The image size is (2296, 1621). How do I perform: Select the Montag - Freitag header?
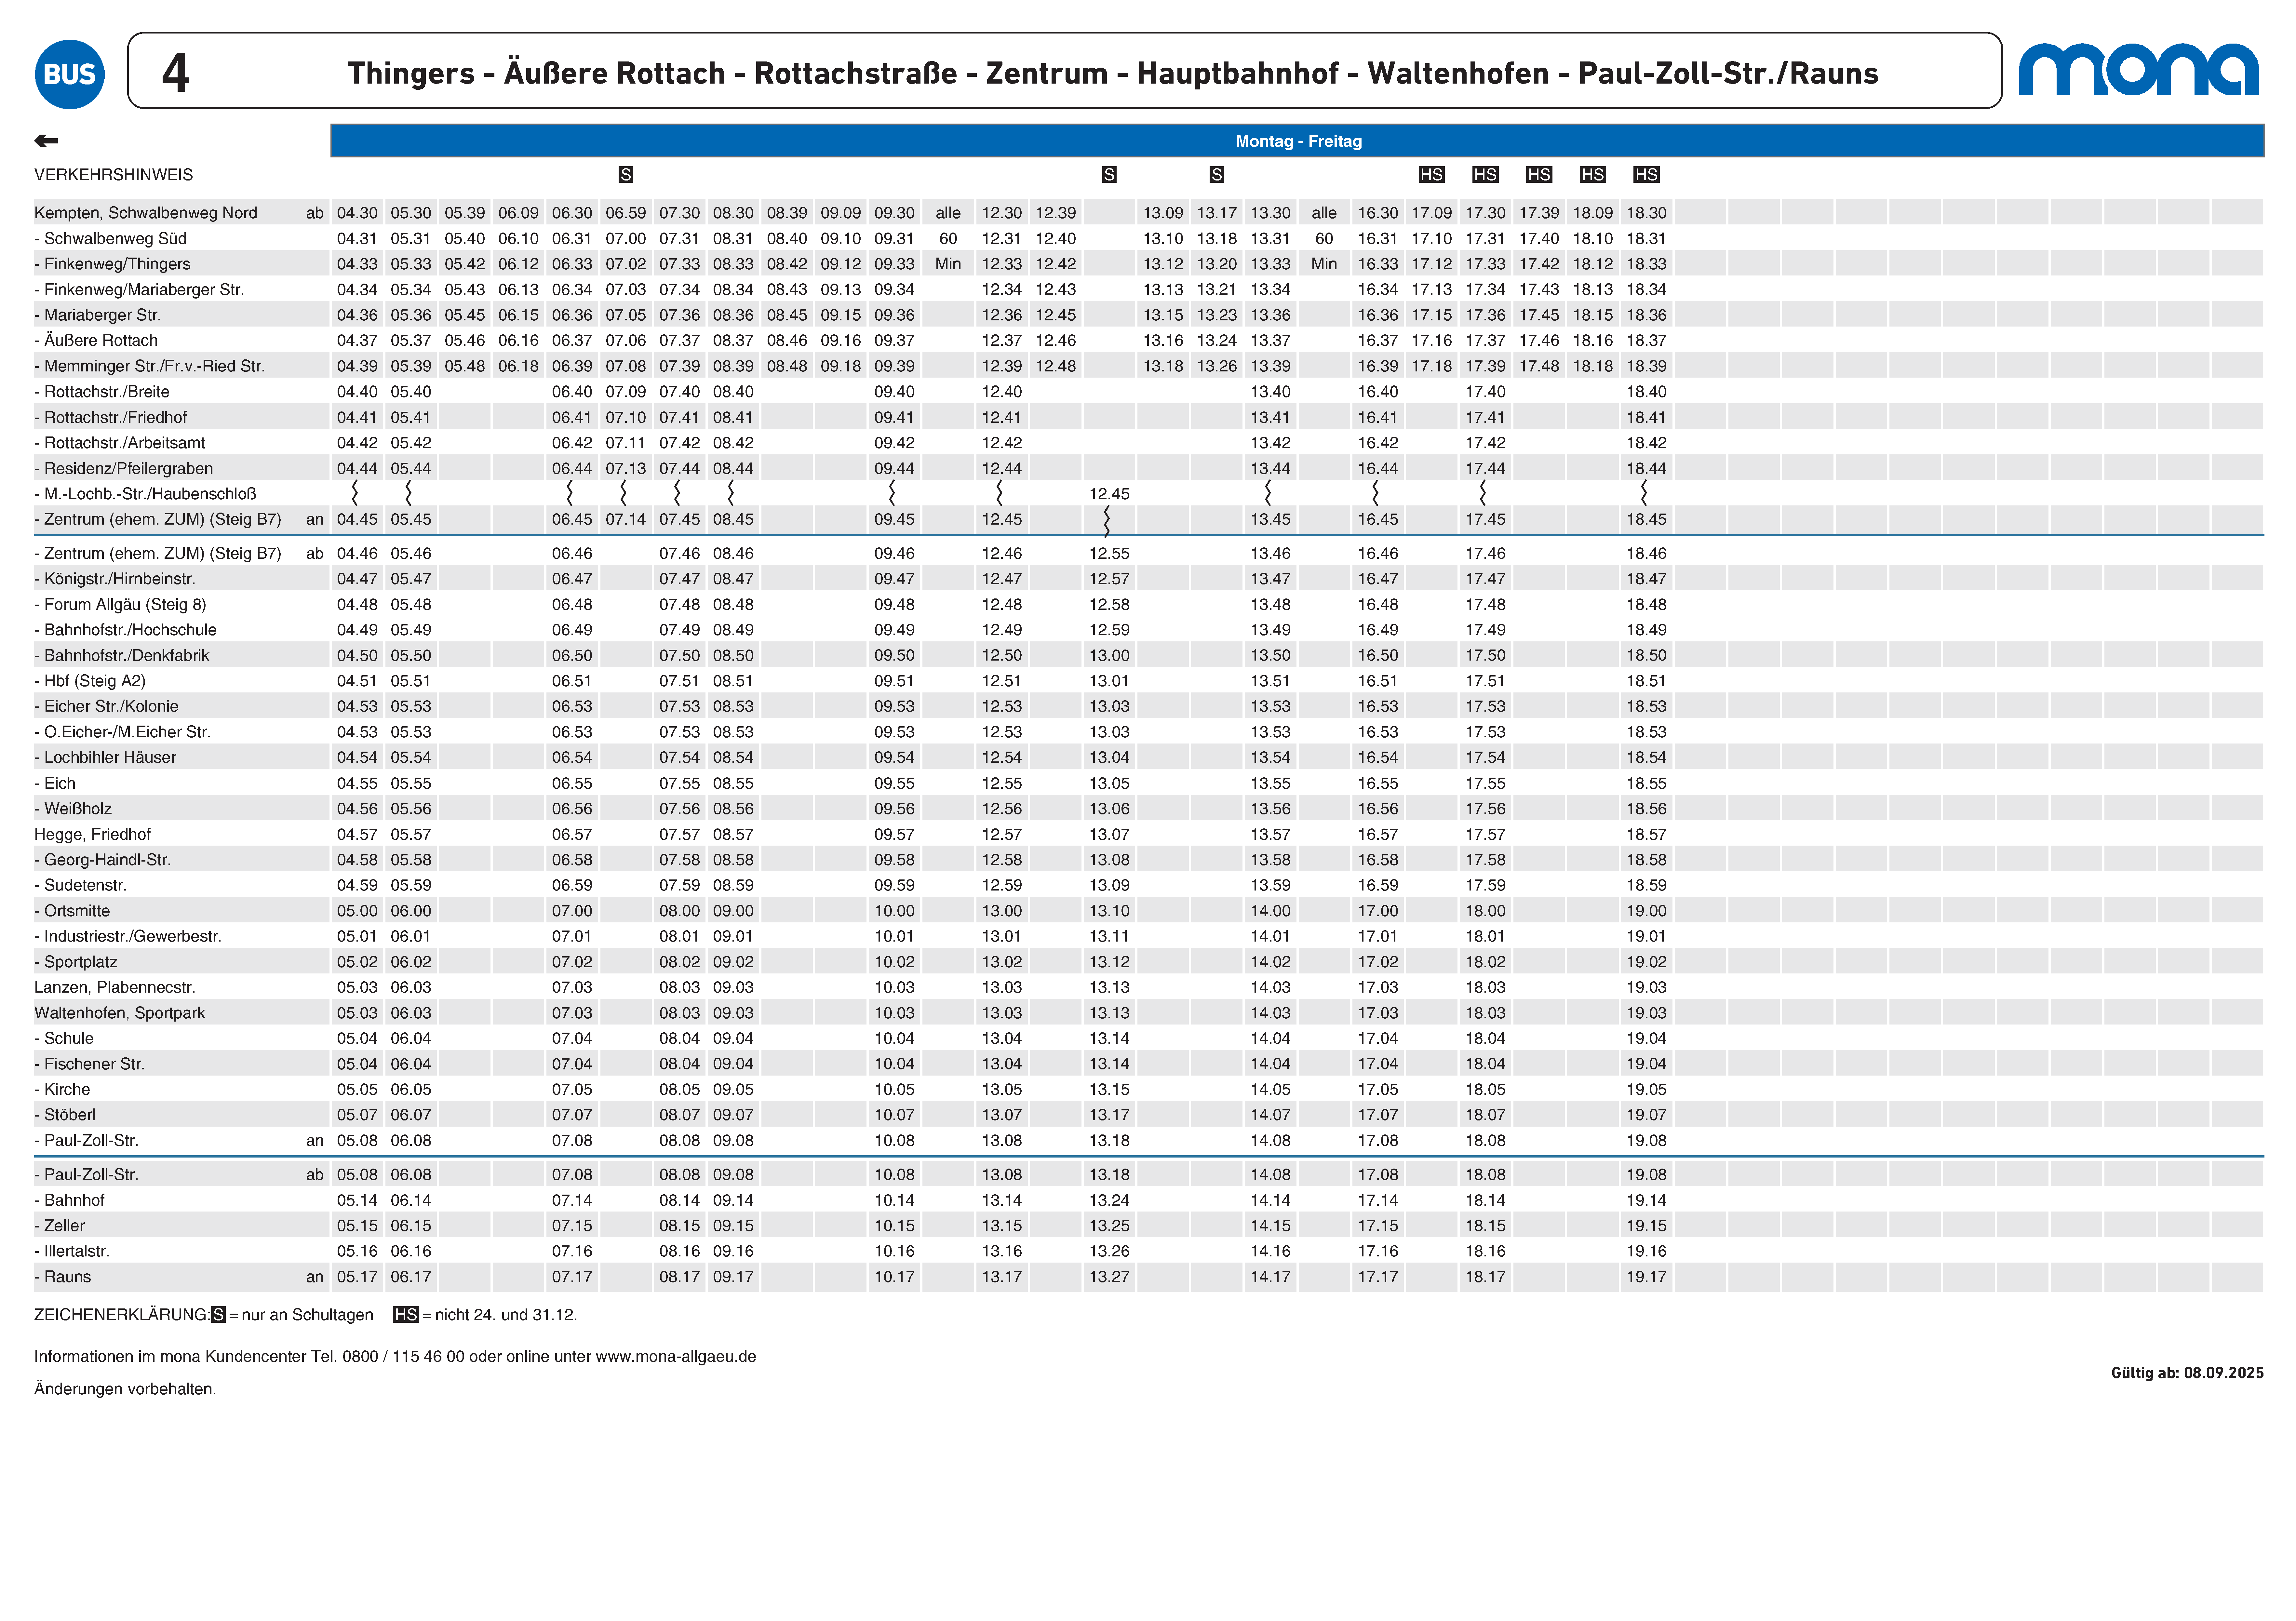tap(1298, 141)
